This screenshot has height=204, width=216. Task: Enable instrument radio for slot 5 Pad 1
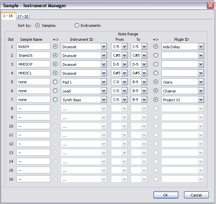[x=55, y=82]
